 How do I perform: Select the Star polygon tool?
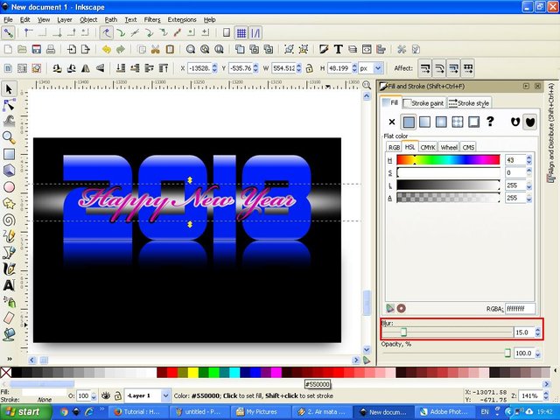[9, 203]
